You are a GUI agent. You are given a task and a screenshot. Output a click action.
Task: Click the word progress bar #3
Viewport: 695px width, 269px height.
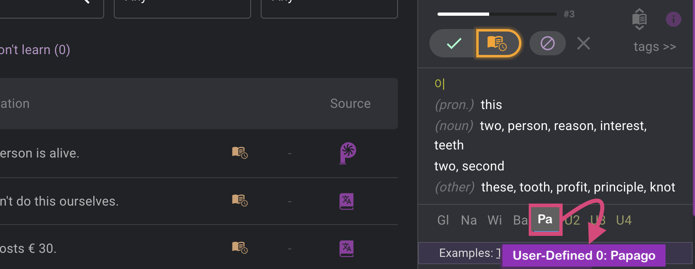pos(497,14)
